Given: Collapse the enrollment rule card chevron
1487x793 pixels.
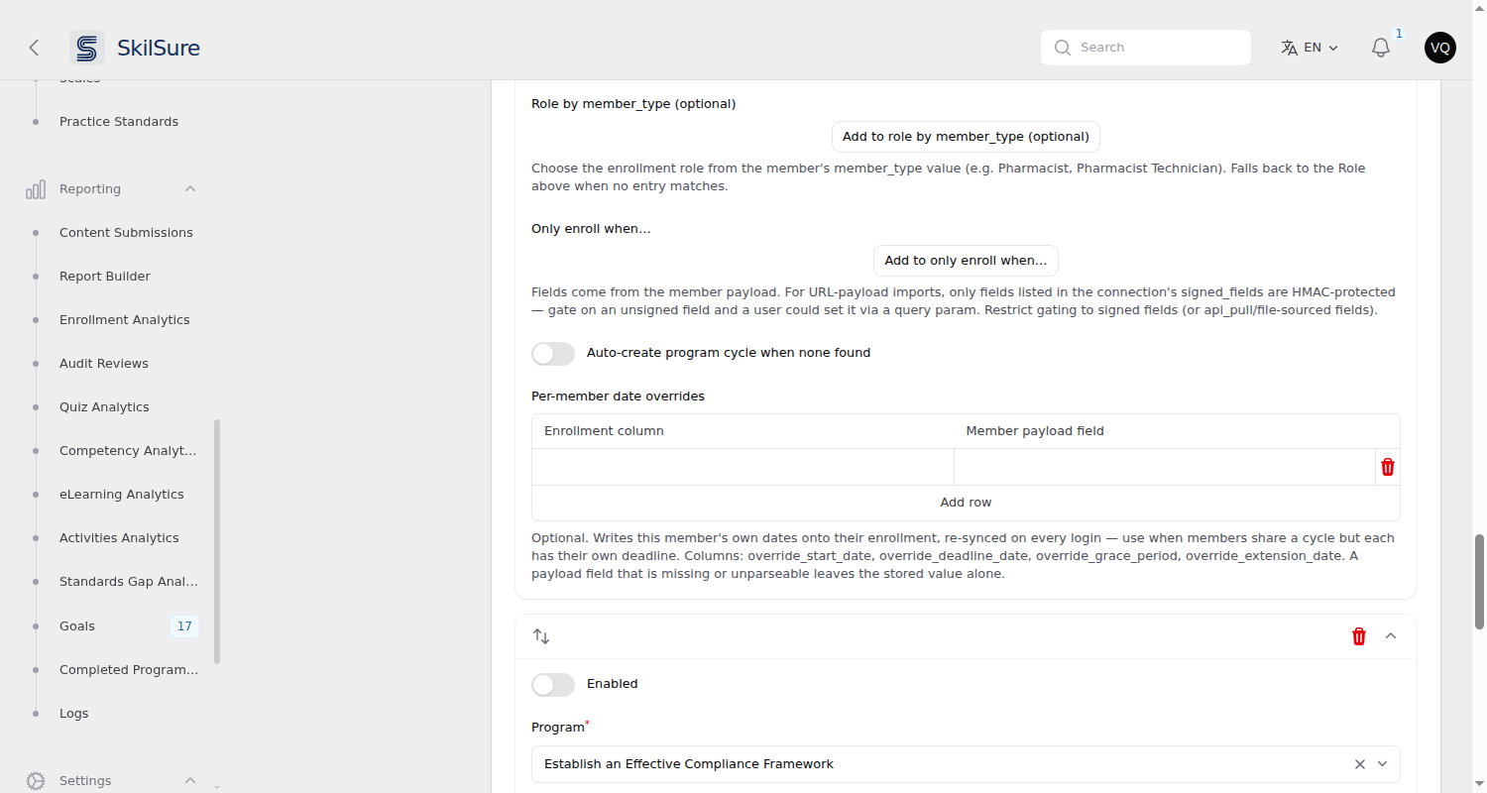Looking at the screenshot, I should point(1391,636).
